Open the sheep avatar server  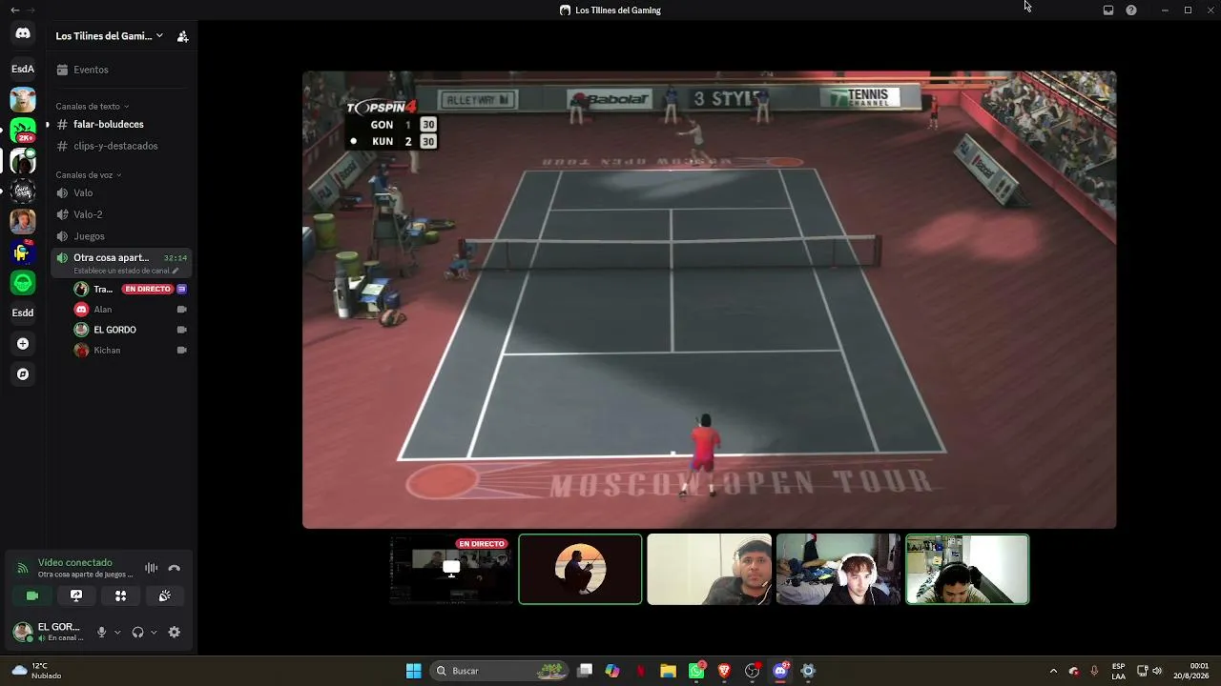tap(23, 99)
